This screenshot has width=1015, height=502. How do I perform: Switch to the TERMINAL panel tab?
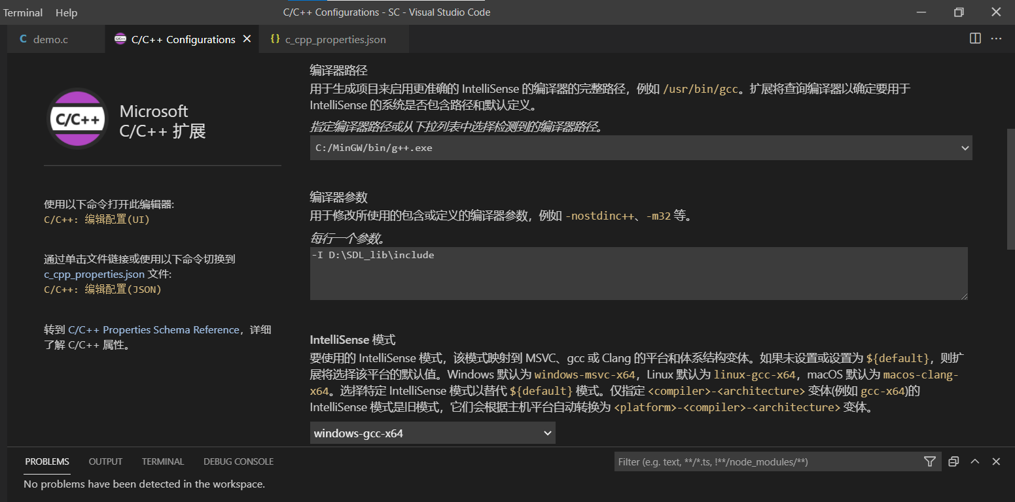tap(163, 461)
